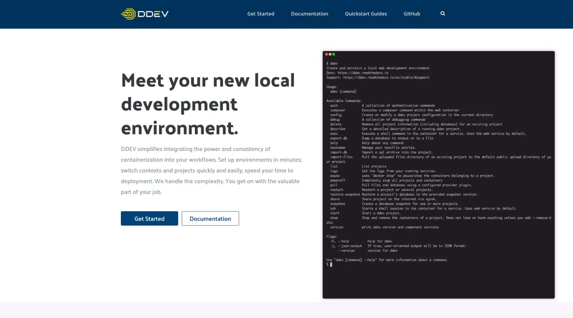Click the "Available Commands:" terminal line
The height and width of the screenshot is (318, 573).
pyautogui.click(x=344, y=101)
